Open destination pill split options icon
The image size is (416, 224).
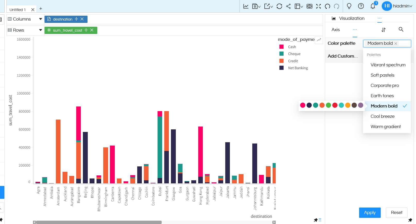76,19
